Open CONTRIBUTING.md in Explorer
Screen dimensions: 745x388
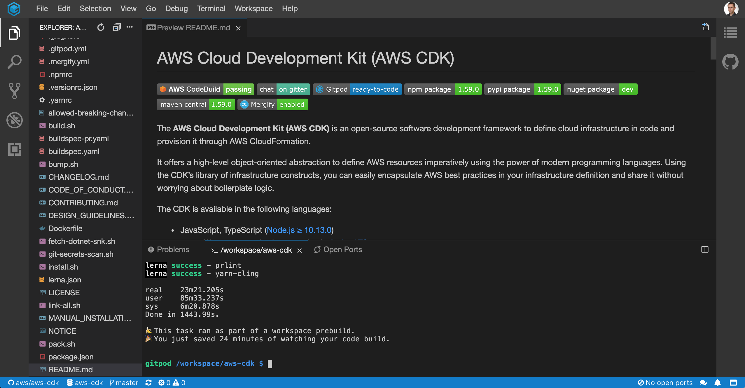pyautogui.click(x=85, y=203)
